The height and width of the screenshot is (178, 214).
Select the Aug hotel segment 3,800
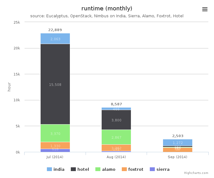point(116,120)
